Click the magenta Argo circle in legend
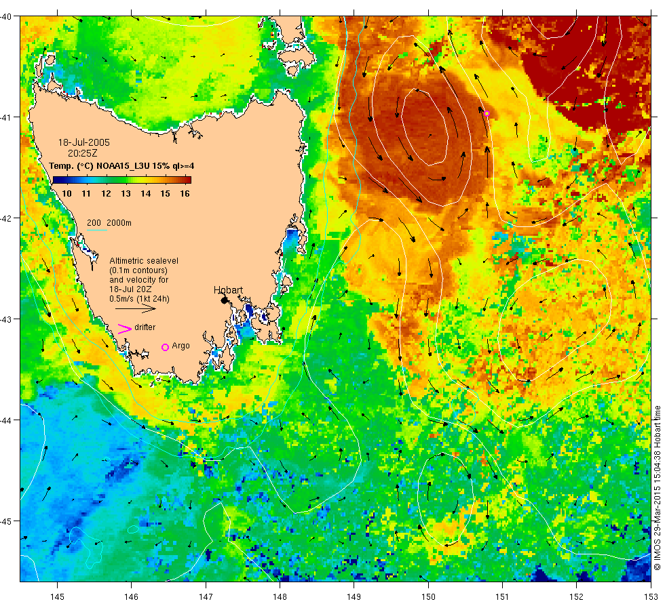Screen dimensions: 665x610 click(166, 347)
